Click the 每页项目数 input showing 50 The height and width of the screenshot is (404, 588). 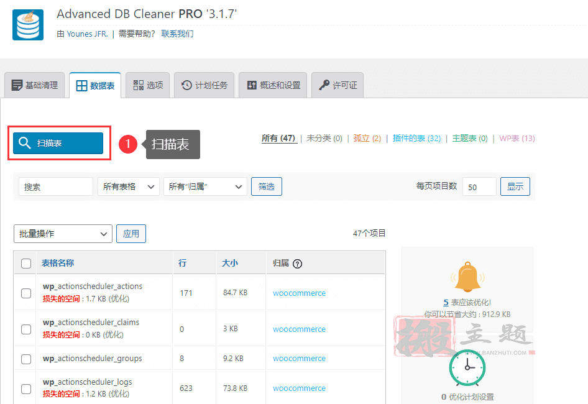479,186
